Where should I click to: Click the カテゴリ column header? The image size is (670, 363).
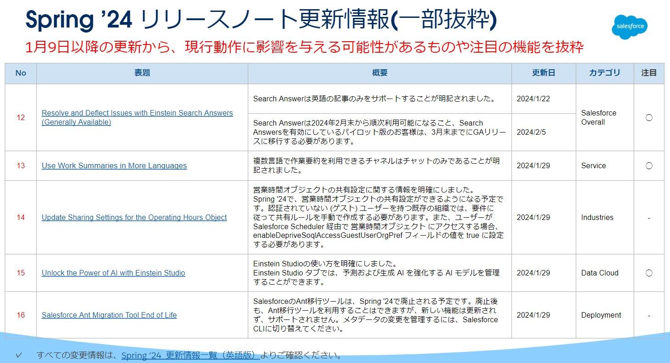point(604,73)
